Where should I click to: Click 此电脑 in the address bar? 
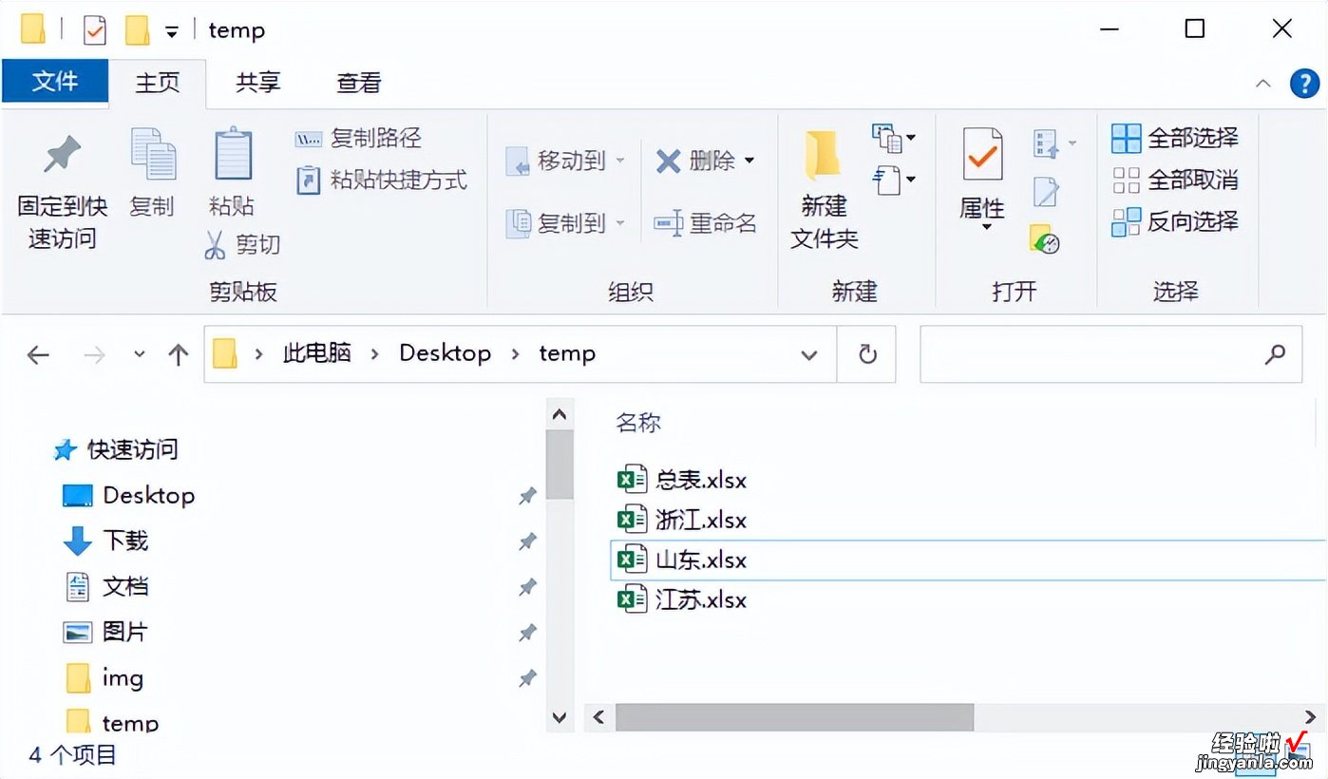coord(317,353)
